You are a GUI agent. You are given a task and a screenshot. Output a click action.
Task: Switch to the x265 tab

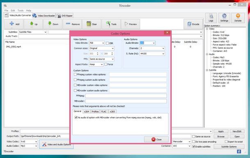tap(112, 111)
